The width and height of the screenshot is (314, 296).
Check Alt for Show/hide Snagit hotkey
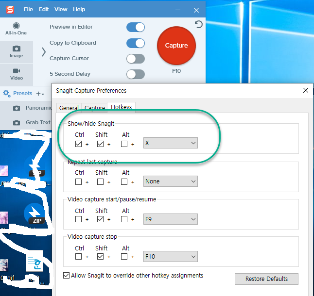(124, 144)
